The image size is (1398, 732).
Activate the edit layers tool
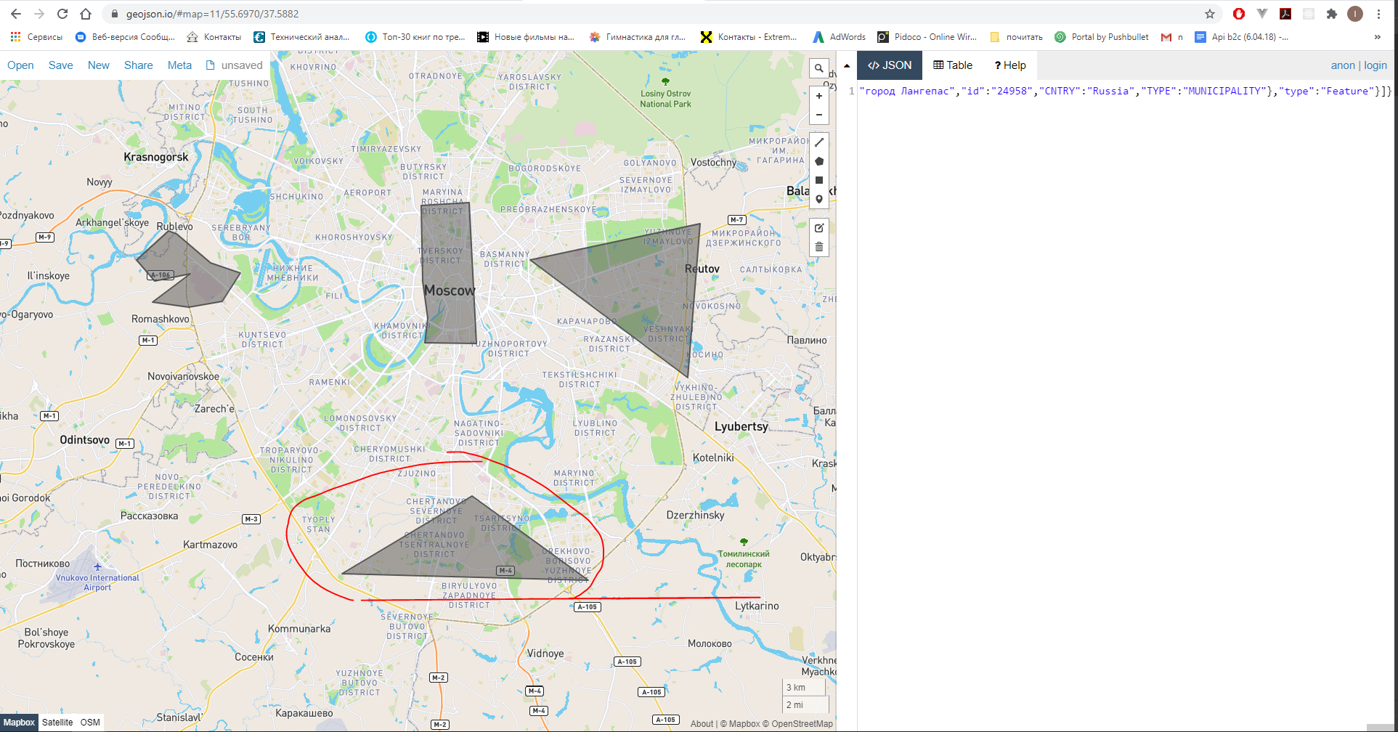click(819, 228)
